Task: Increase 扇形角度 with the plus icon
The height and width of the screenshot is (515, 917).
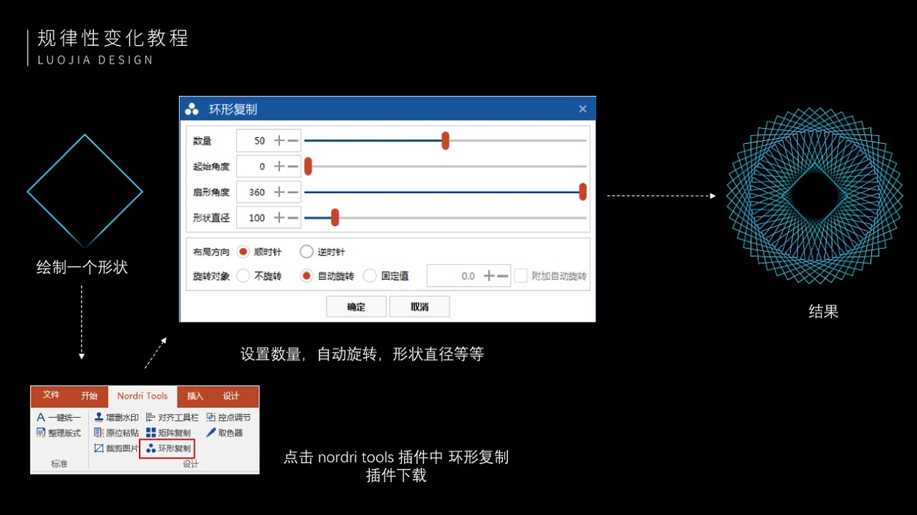Action: point(279,192)
